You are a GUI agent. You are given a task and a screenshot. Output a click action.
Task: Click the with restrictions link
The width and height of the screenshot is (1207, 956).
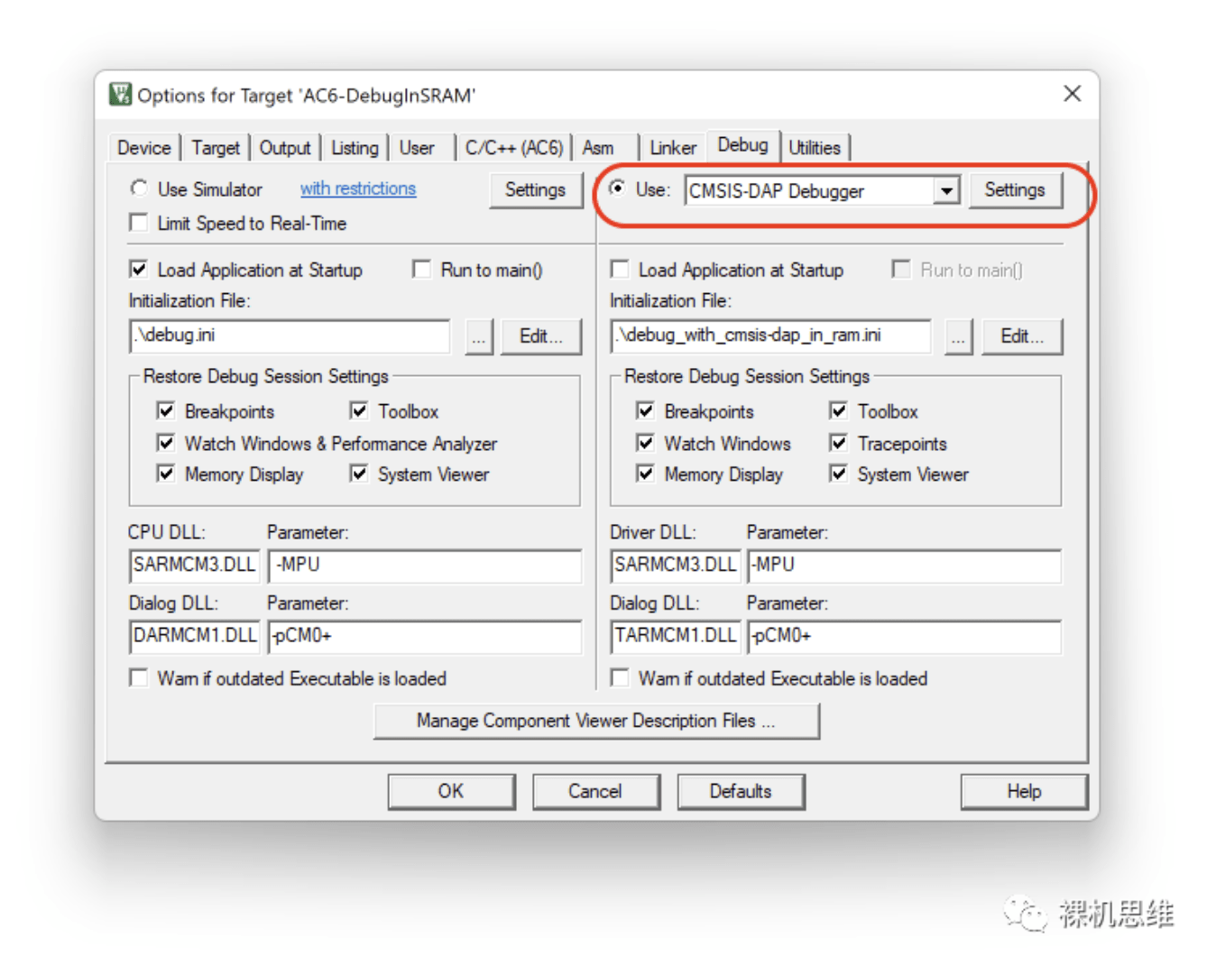pos(358,189)
